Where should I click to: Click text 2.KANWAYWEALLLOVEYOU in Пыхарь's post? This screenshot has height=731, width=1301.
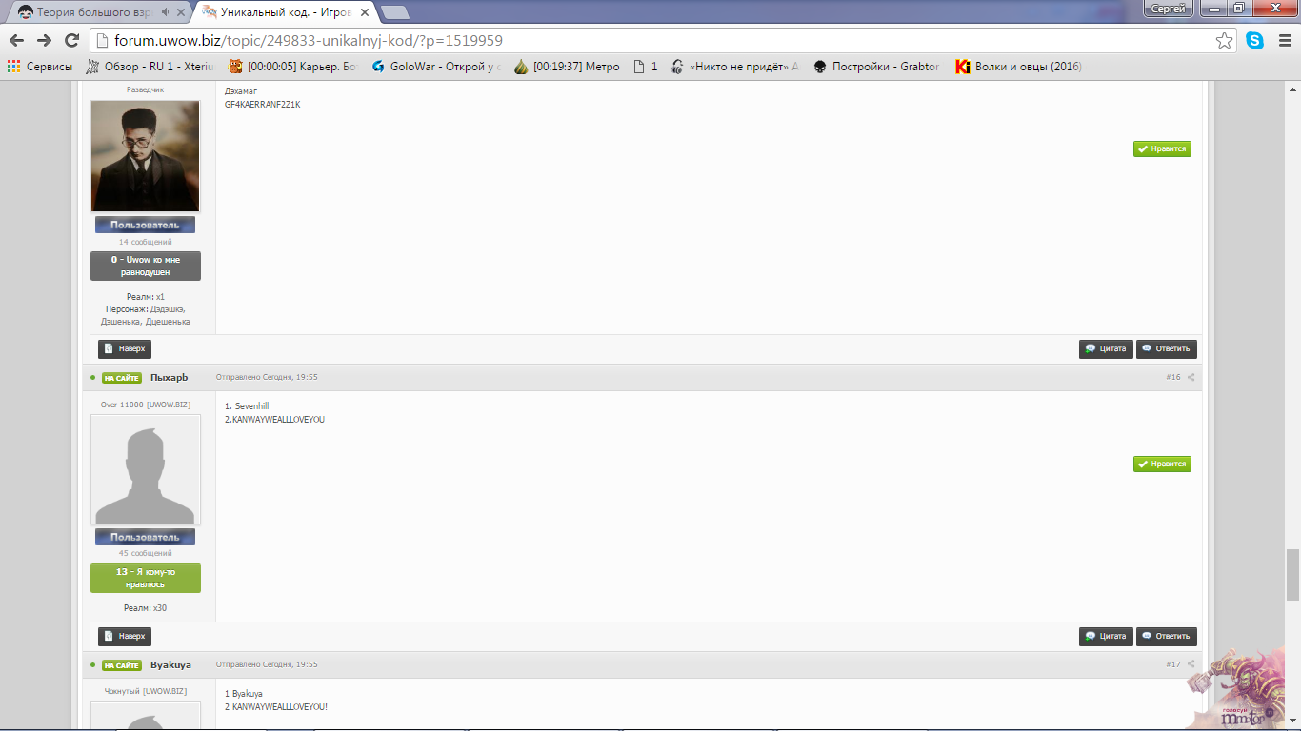coord(274,419)
